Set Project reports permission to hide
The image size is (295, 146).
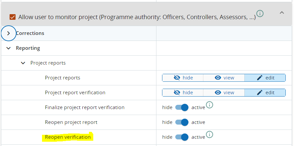[x=183, y=78]
